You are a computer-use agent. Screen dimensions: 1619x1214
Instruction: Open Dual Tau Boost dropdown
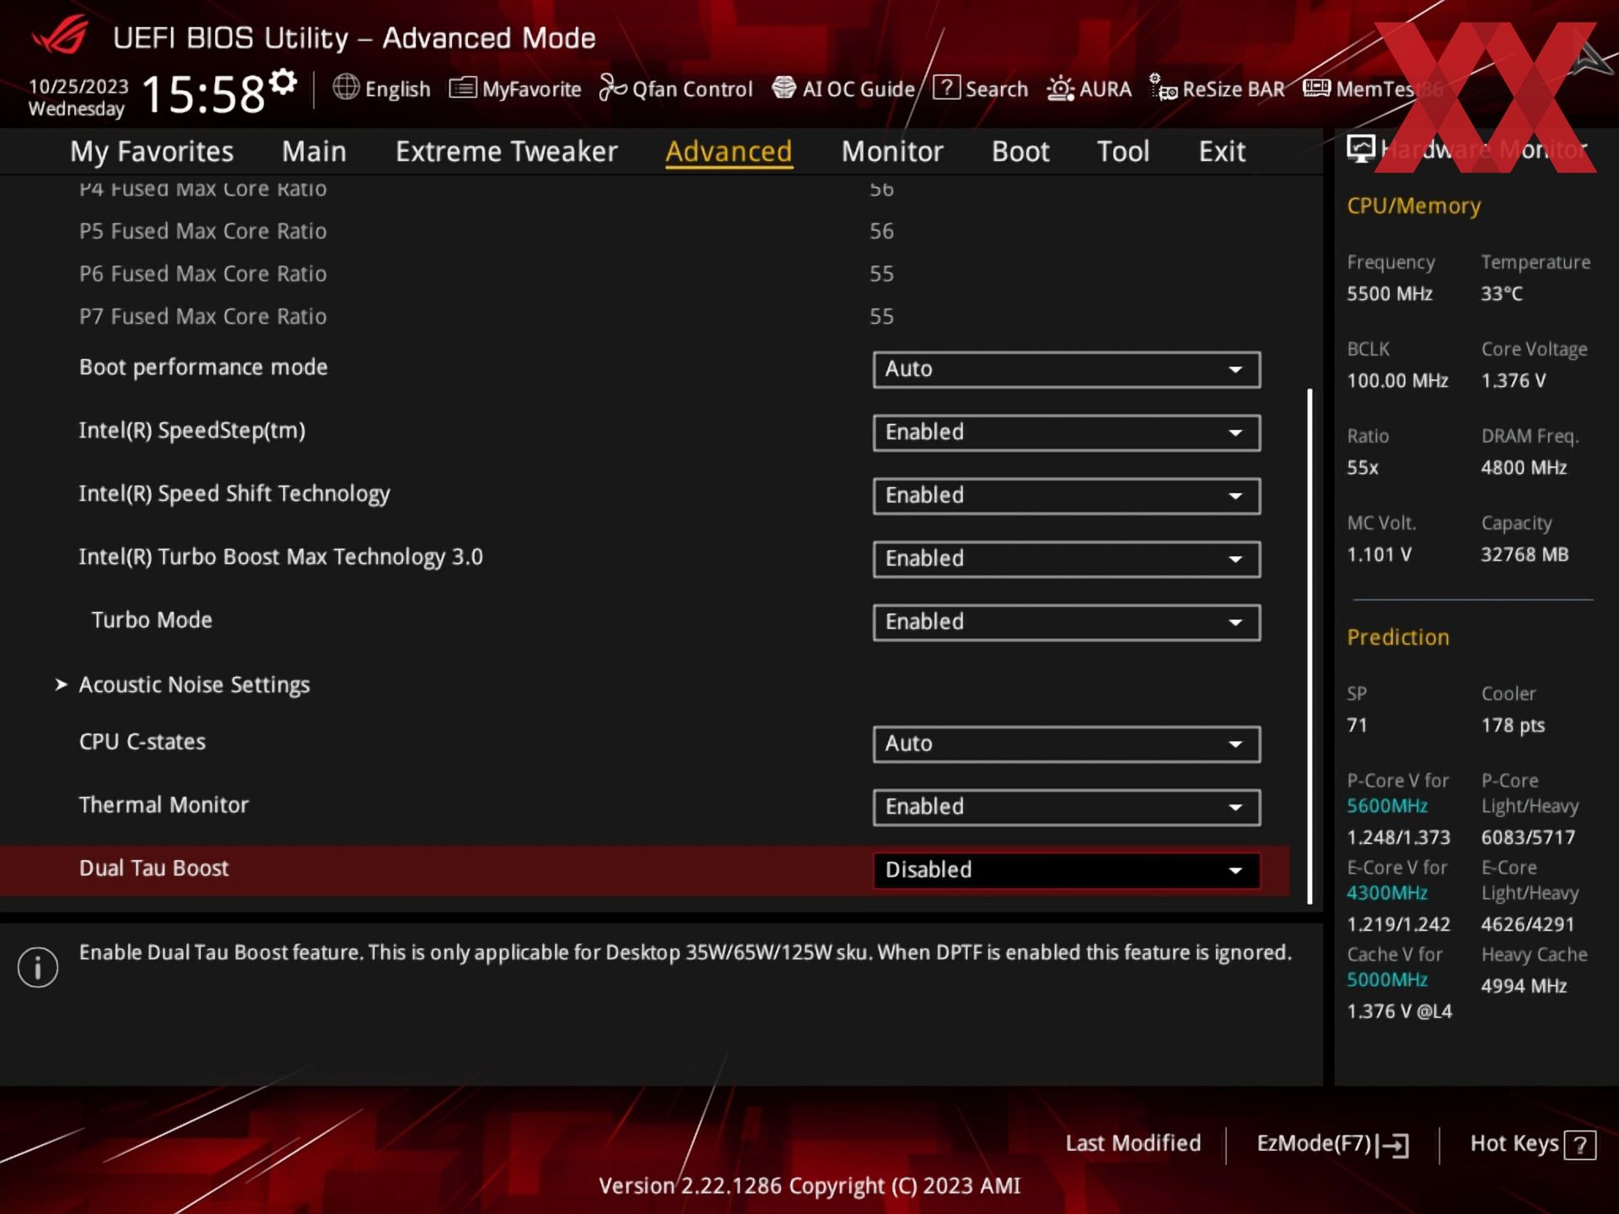(1067, 870)
